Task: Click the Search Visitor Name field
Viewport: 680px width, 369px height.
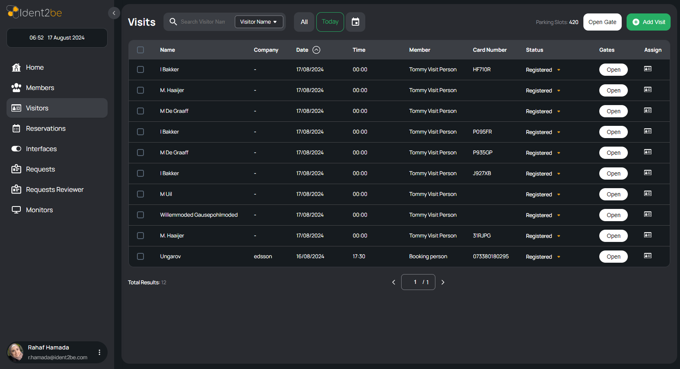Action: [x=203, y=22]
